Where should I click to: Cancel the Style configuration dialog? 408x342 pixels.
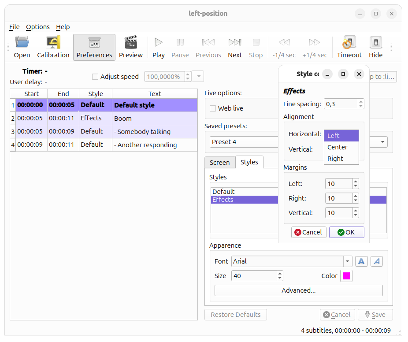point(308,232)
